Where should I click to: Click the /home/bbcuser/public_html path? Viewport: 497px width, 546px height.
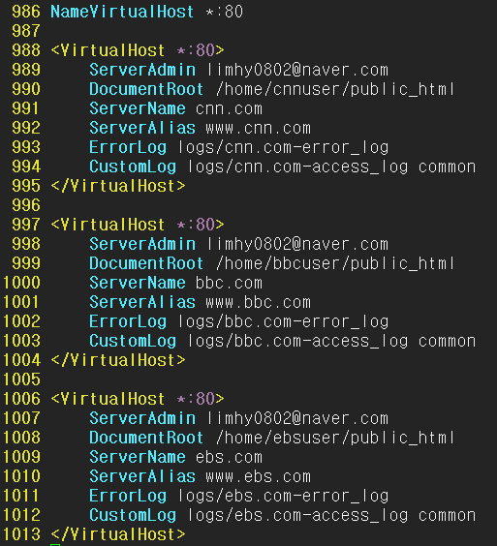click(x=335, y=263)
